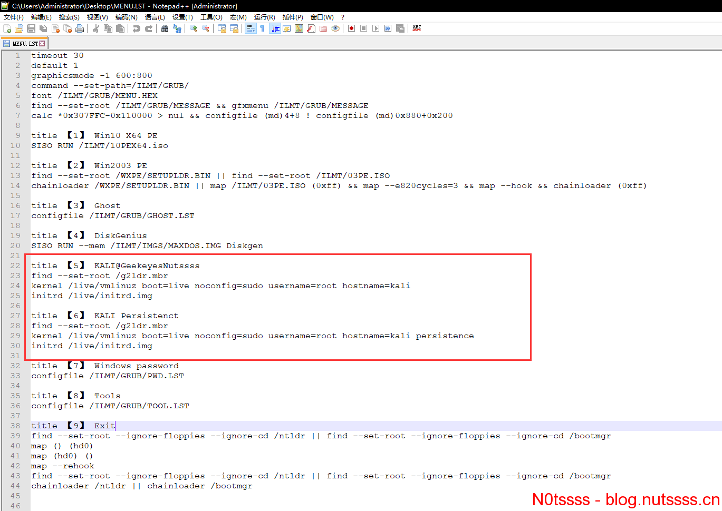This screenshot has width=722, height=511.
Task: Open a file using the Open folder icon
Action: click(19, 28)
